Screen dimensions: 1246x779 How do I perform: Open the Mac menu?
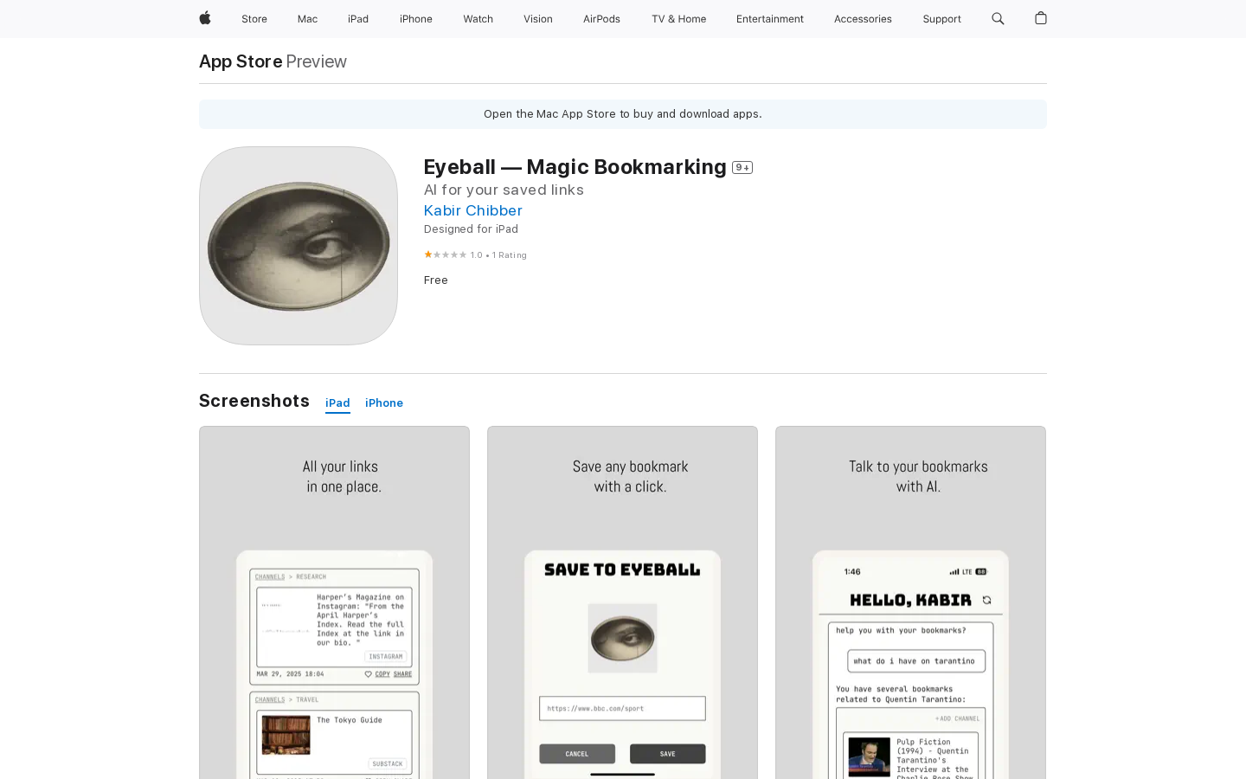[307, 19]
